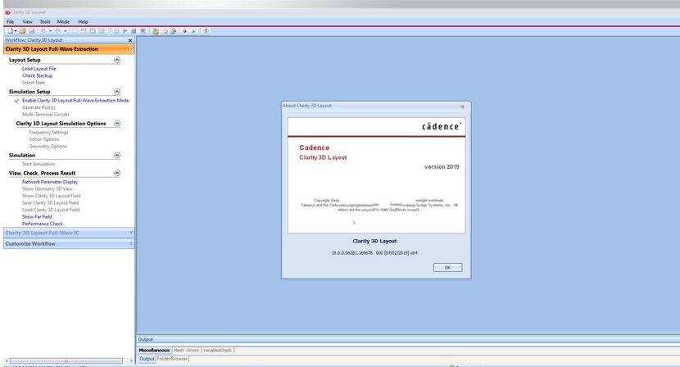Image resolution: width=680 pixels, height=367 pixels.
Task: Click the Pause simulation toolbar icon
Action: point(116,31)
